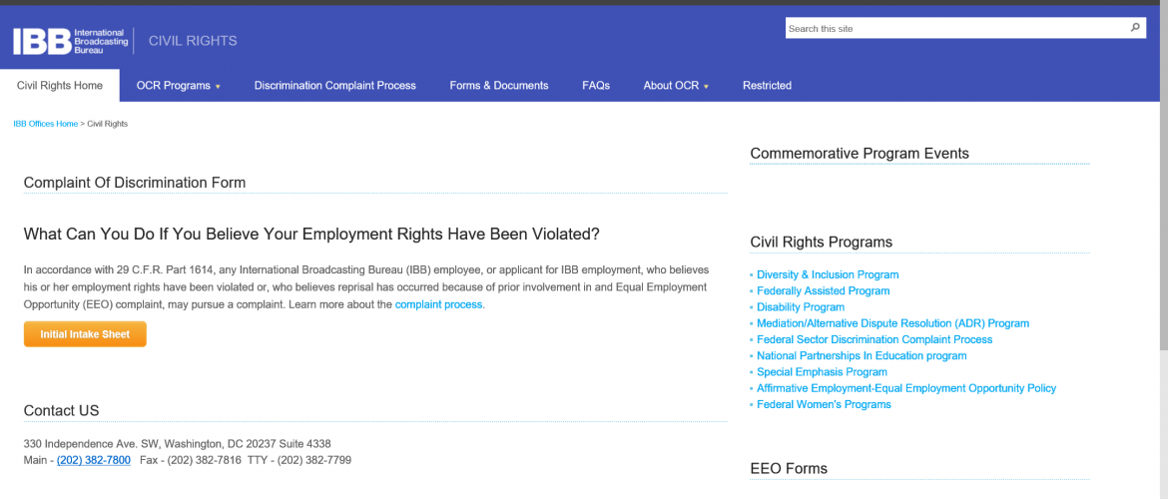Viewport: 1168px width, 499px height.
Task: Click the Civil Rights Programs heading
Action: (822, 243)
